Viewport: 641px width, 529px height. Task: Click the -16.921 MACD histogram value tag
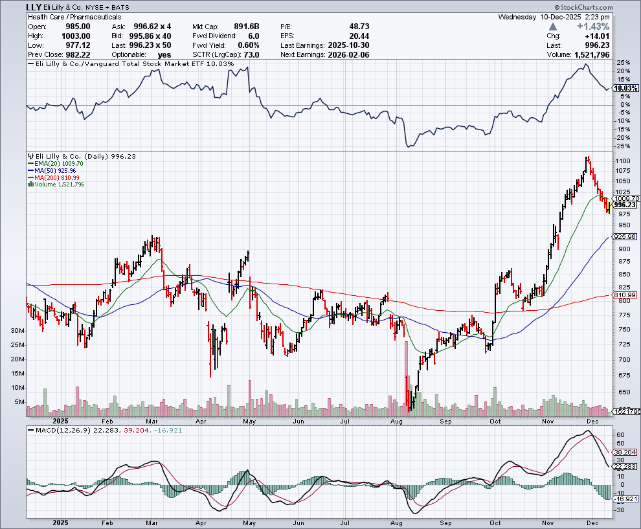point(625,499)
